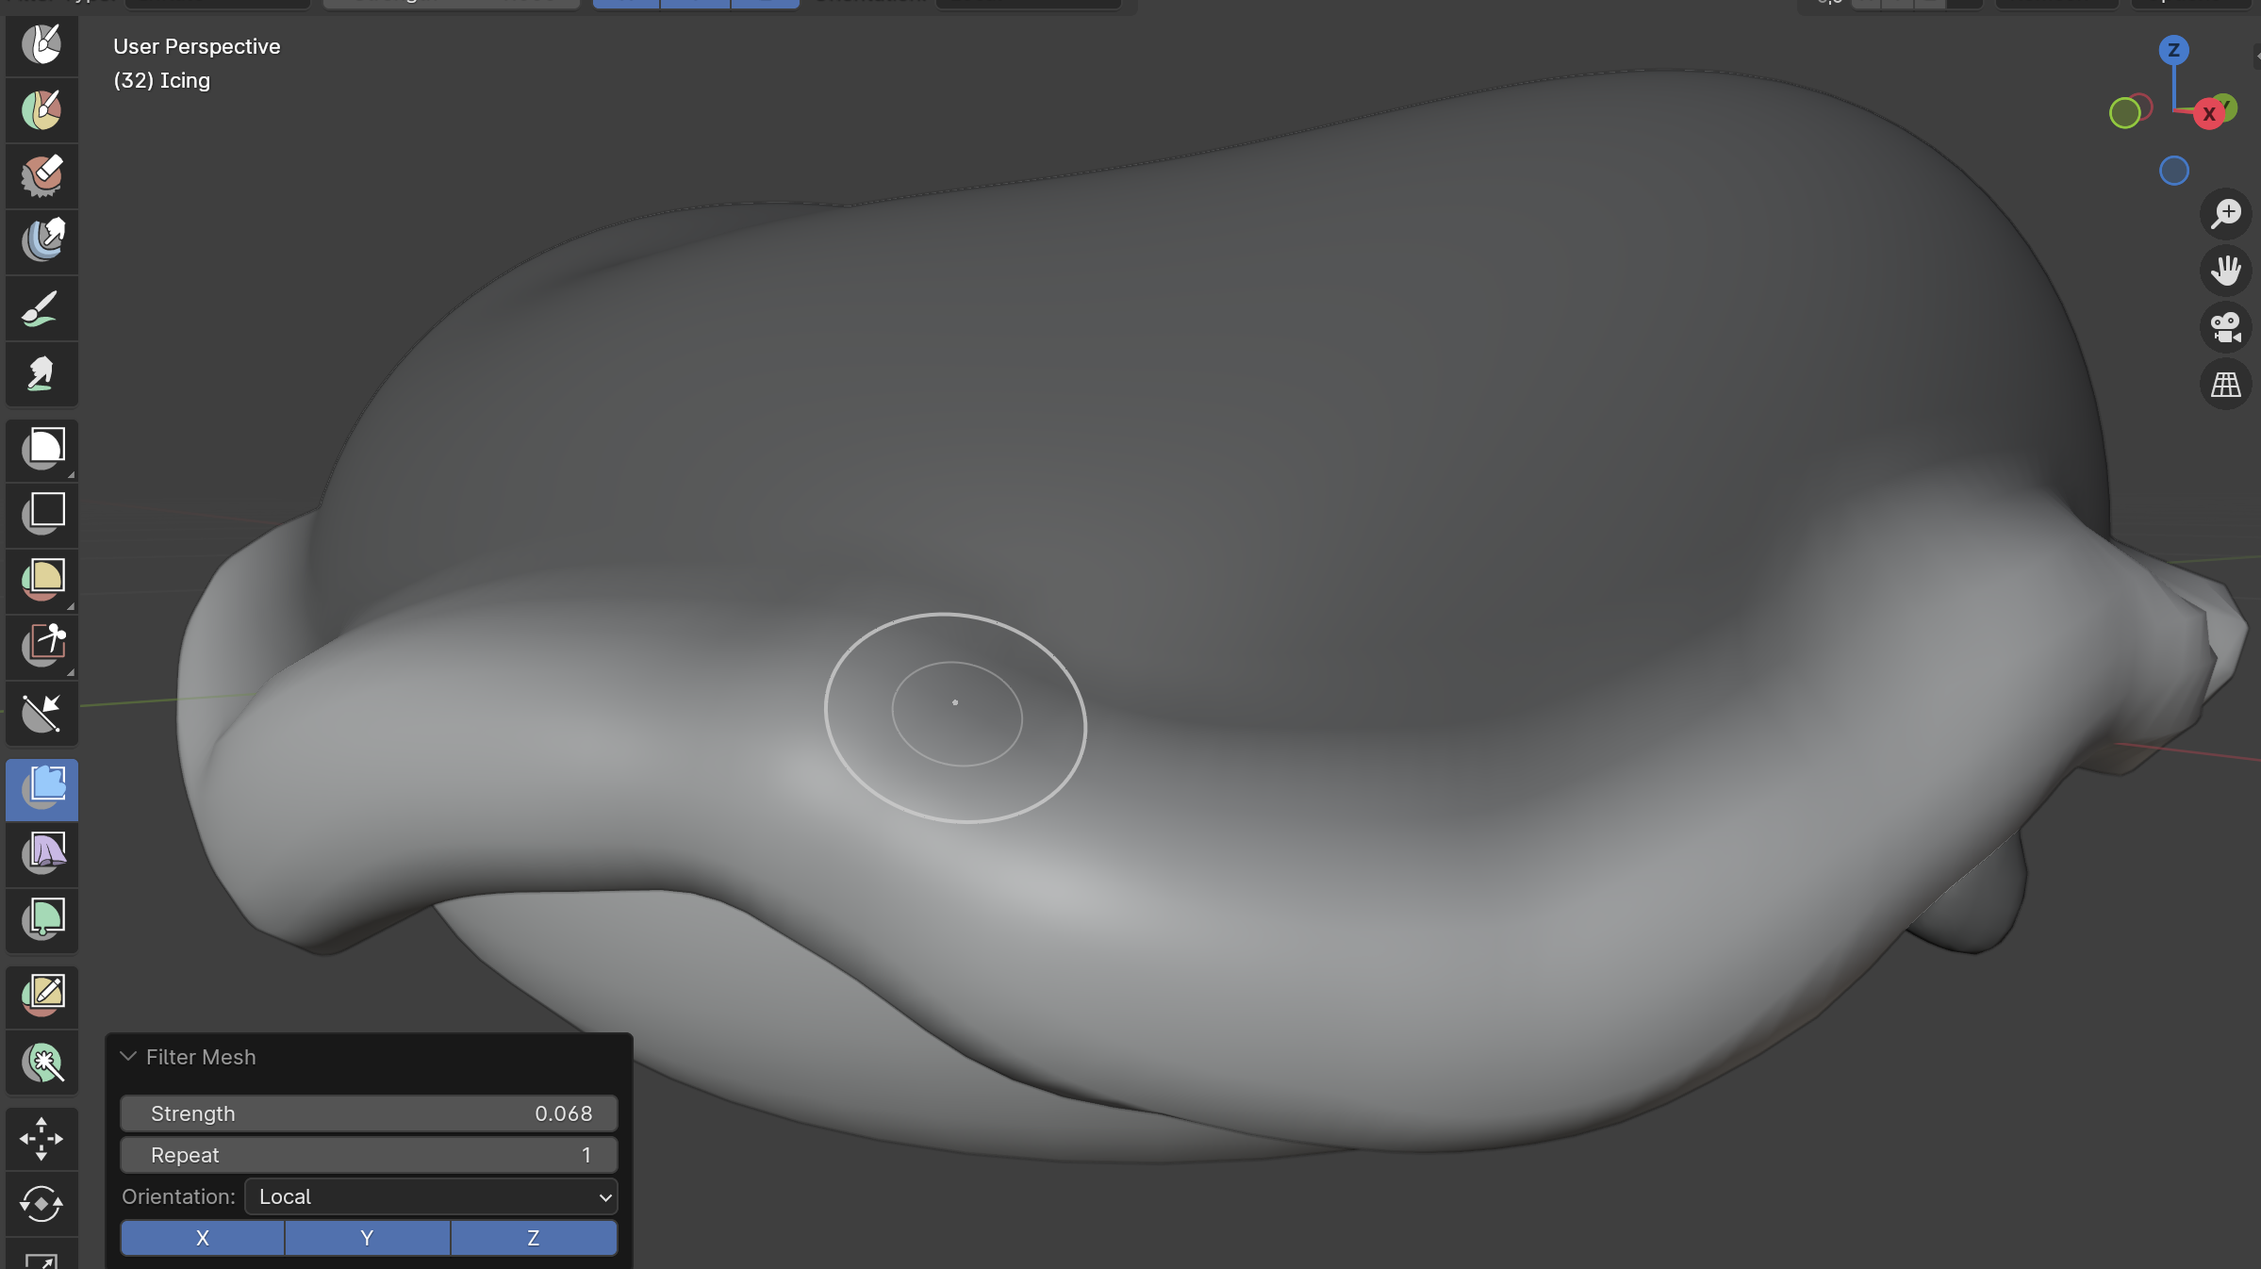This screenshot has width=2261, height=1269.
Task: Select the Cloth Filter tool
Action: 41,854
